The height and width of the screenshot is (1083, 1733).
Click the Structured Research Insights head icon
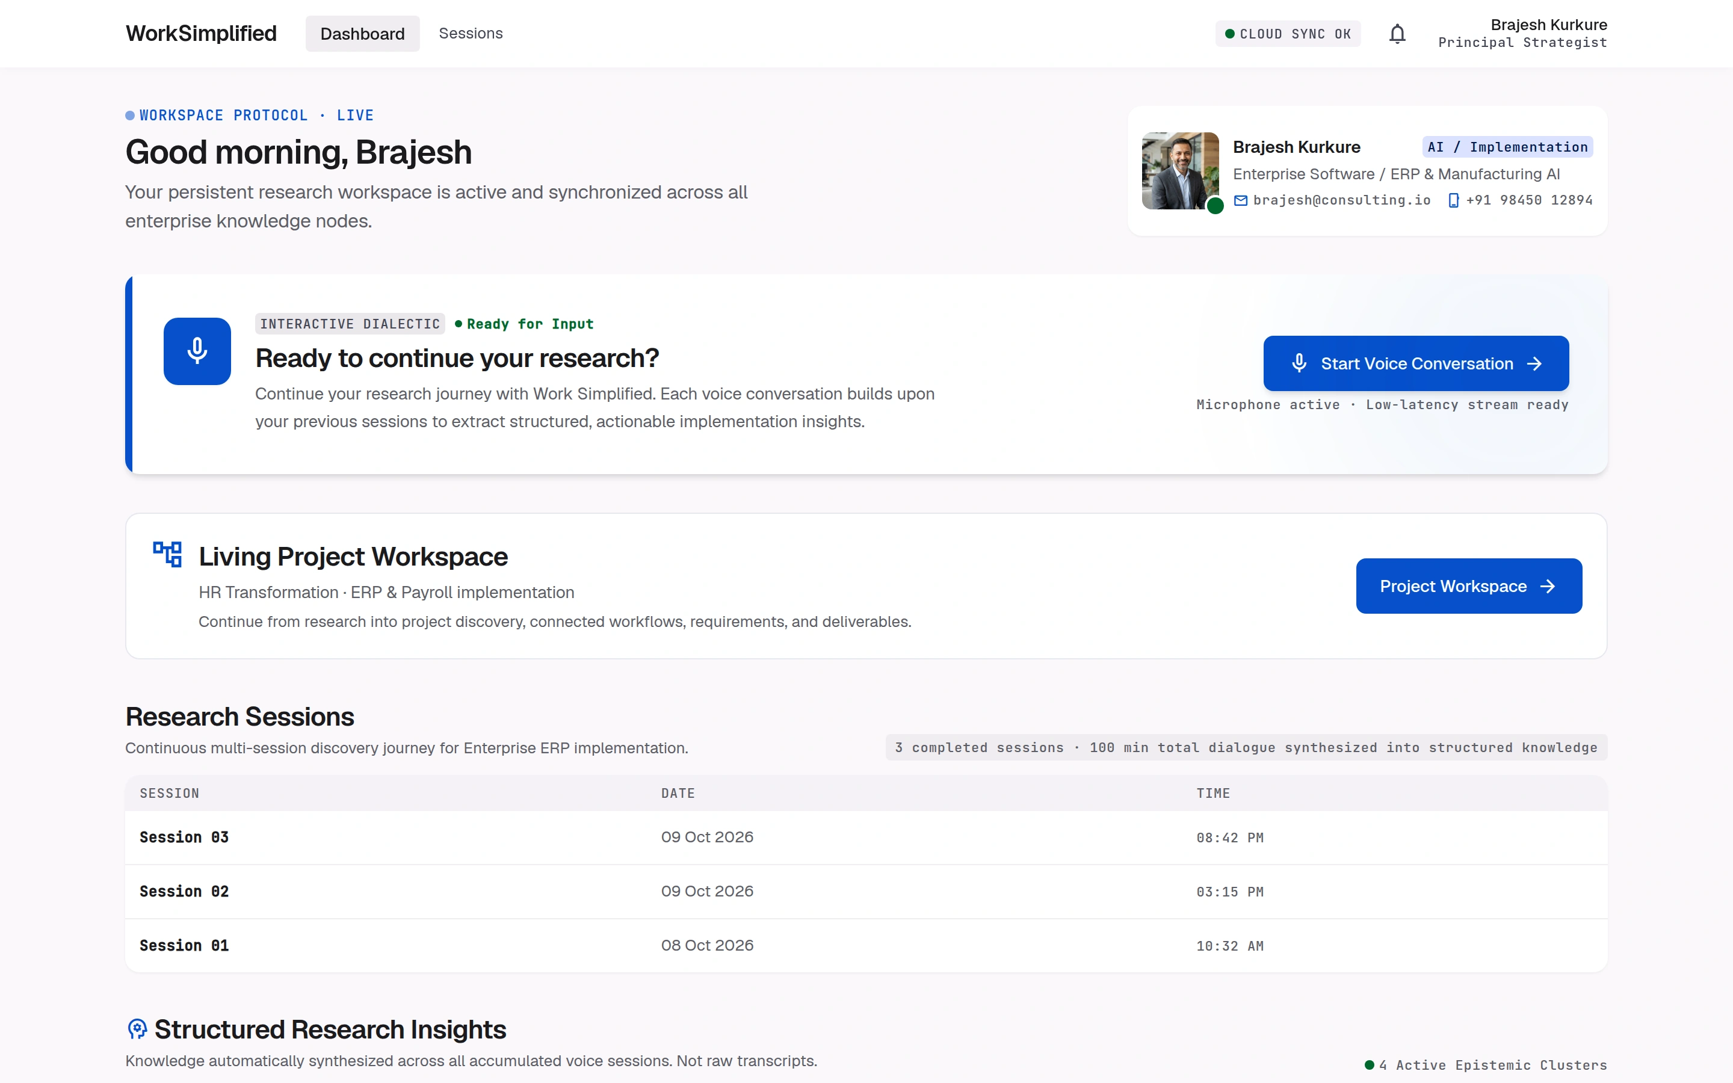[137, 1029]
